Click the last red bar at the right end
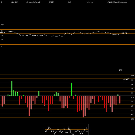This screenshot has width=135, height=135. pyautogui.click(x=120, y=100)
